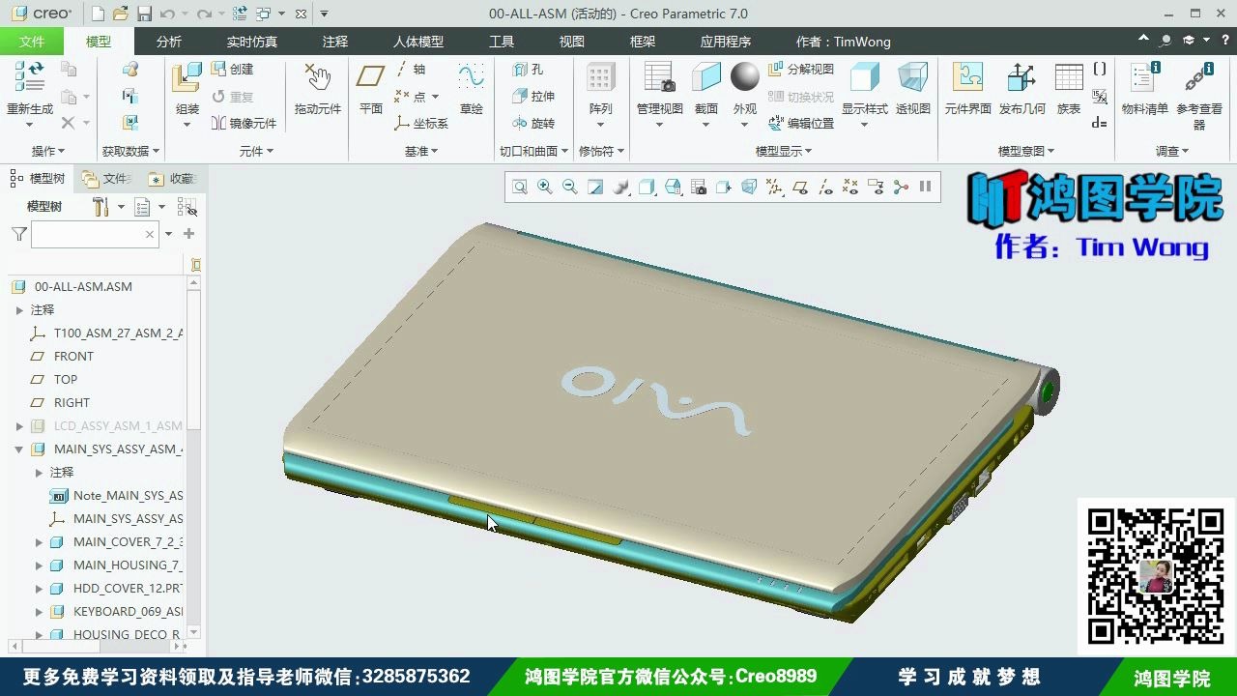Open the 文件 menu
1237x696 pixels.
pyautogui.click(x=32, y=42)
